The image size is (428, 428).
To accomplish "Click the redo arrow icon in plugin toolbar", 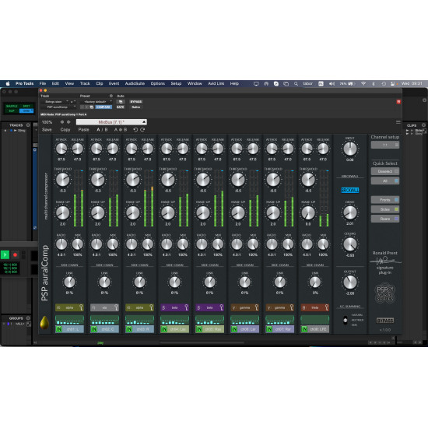I will coord(142,130).
